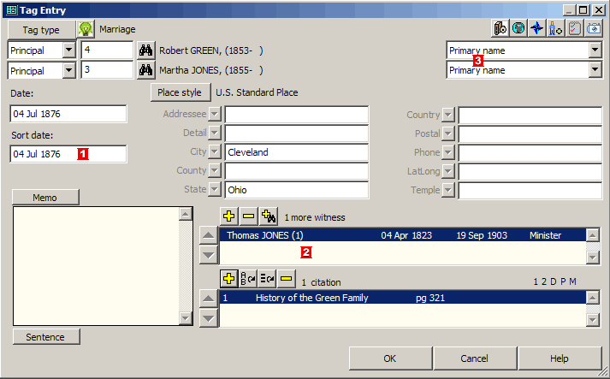Open Primary name dropdown arrow for Robert GREEN
610x379 pixels.
click(x=595, y=50)
